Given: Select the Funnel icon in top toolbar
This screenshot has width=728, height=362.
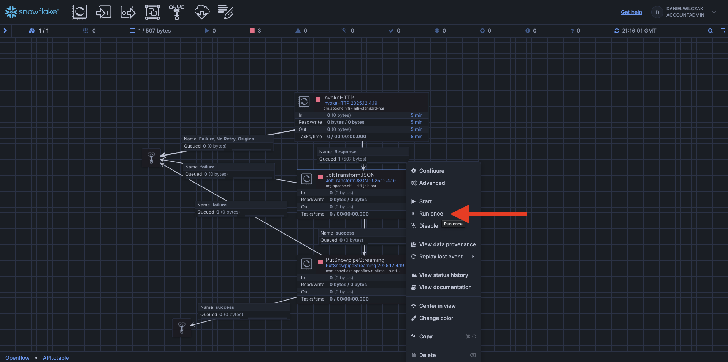Looking at the screenshot, I should coord(177,12).
